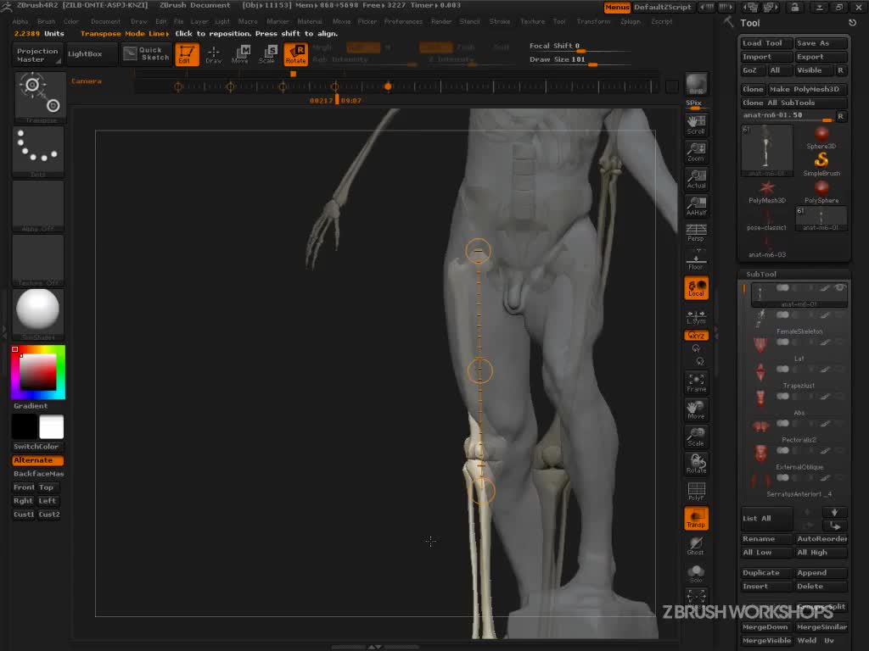
Task: Click the Rotate view icon in right shelf
Action: 696,464
